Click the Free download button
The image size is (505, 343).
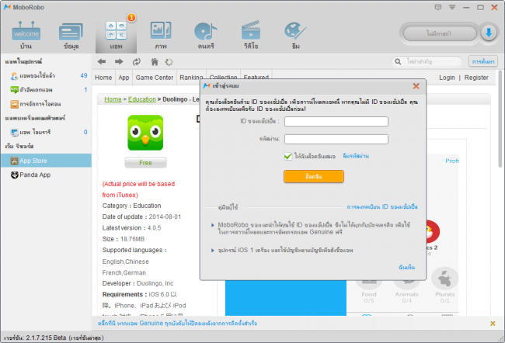point(145,163)
